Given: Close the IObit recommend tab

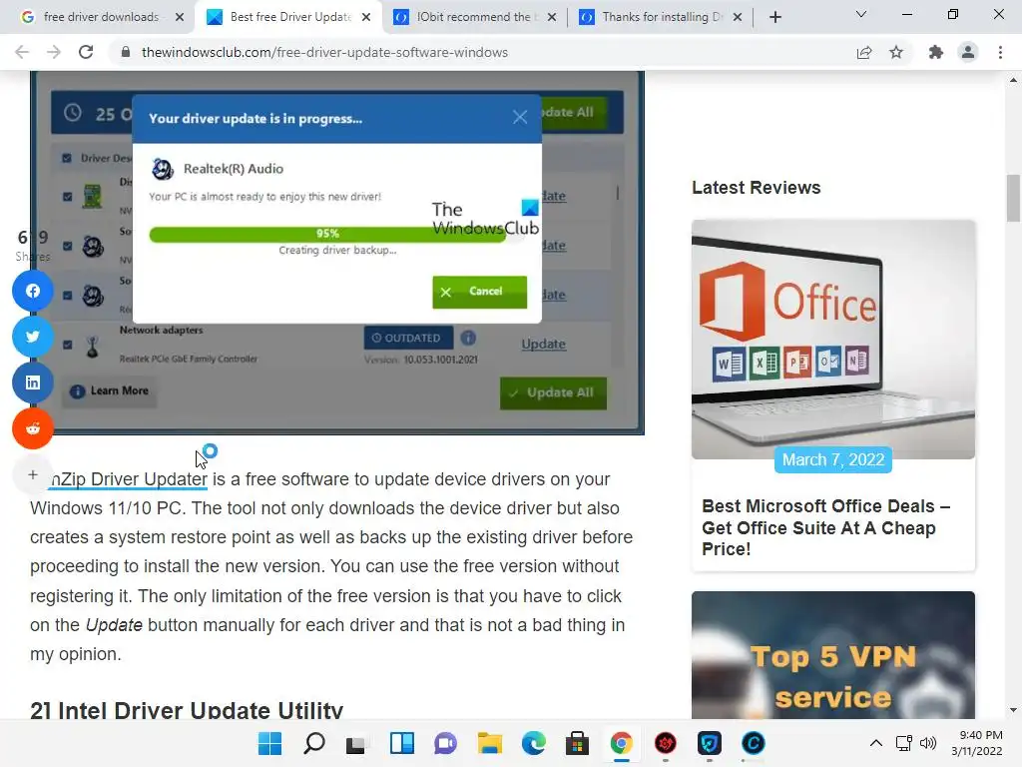Looking at the screenshot, I should click(551, 17).
